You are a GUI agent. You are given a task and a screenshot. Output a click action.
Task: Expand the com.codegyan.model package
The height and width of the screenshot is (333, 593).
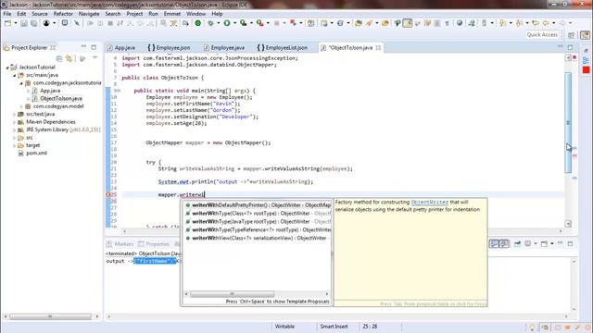click(21, 106)
